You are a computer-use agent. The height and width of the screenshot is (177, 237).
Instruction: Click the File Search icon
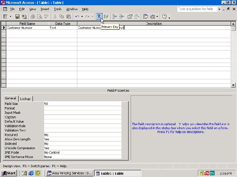pyautogui.click(x=24, y=16)
